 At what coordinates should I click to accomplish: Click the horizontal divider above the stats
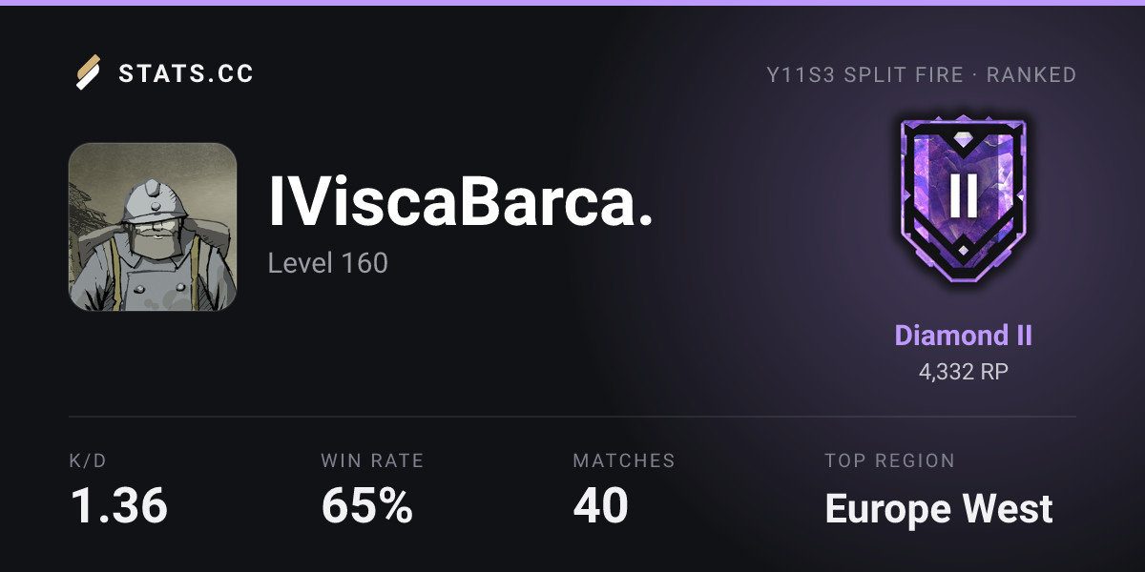point(572,417)
